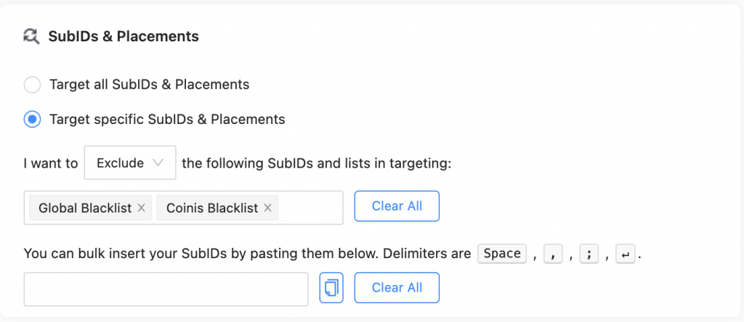Click the chevron arrow in Exclude dropdown
This screenshot has height=322, width=744.
[158, 163]
